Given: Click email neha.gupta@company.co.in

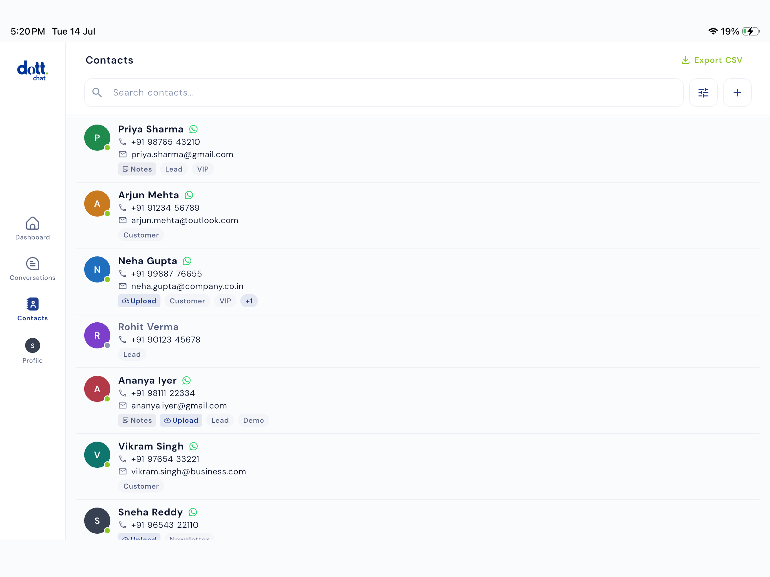Looking at the screenshot, I should 187,287.
